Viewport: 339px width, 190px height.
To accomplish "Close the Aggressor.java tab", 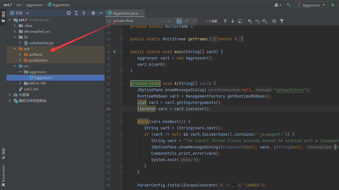I will click(141, 13).
